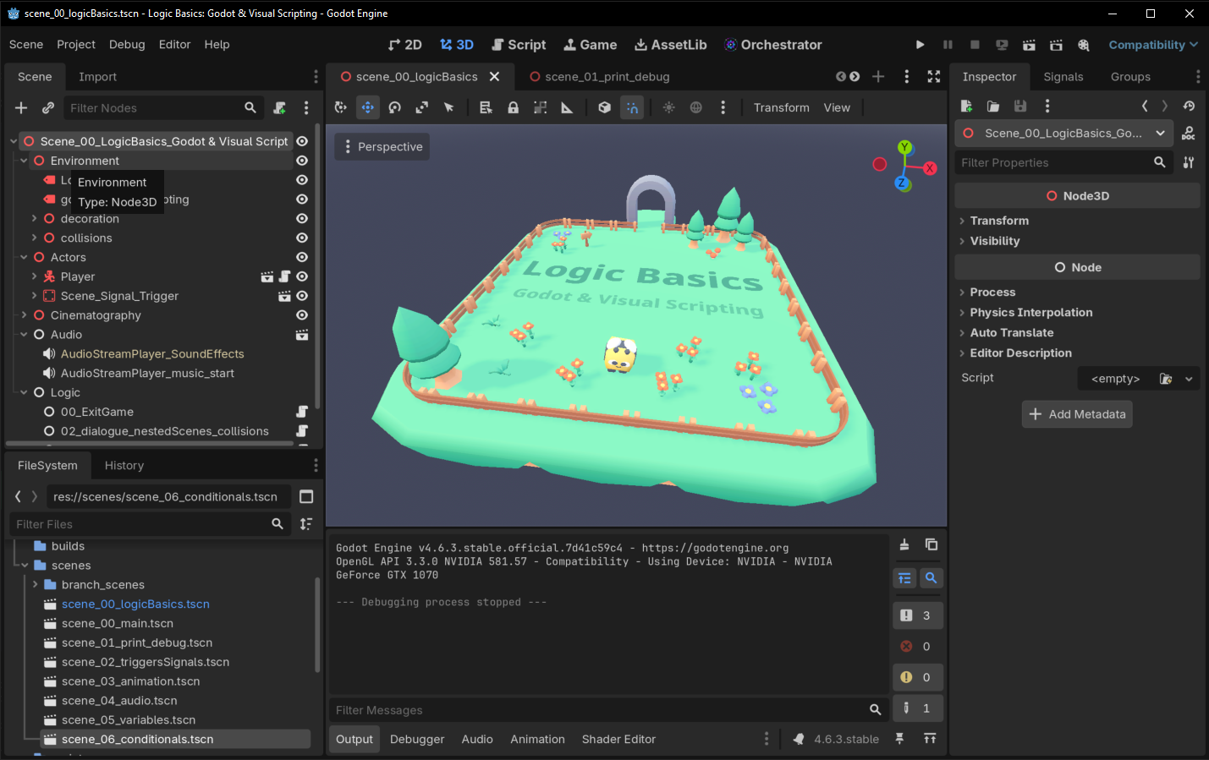The width and height of the screenshot is (1209, 760).
Task: Lock the selected node with padlock icon
Action: [513, 107]
